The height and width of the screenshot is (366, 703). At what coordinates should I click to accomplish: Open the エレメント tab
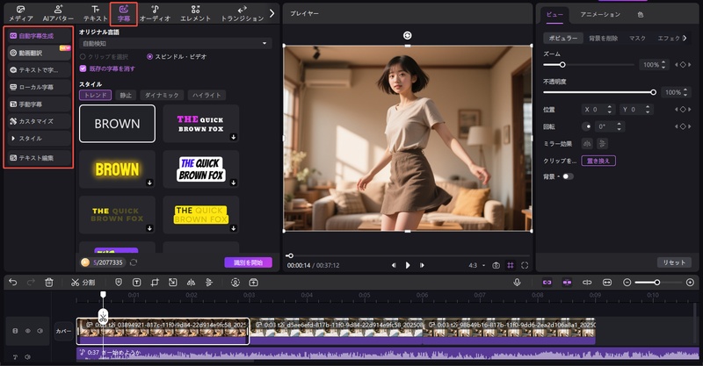[x=195, y=13]
